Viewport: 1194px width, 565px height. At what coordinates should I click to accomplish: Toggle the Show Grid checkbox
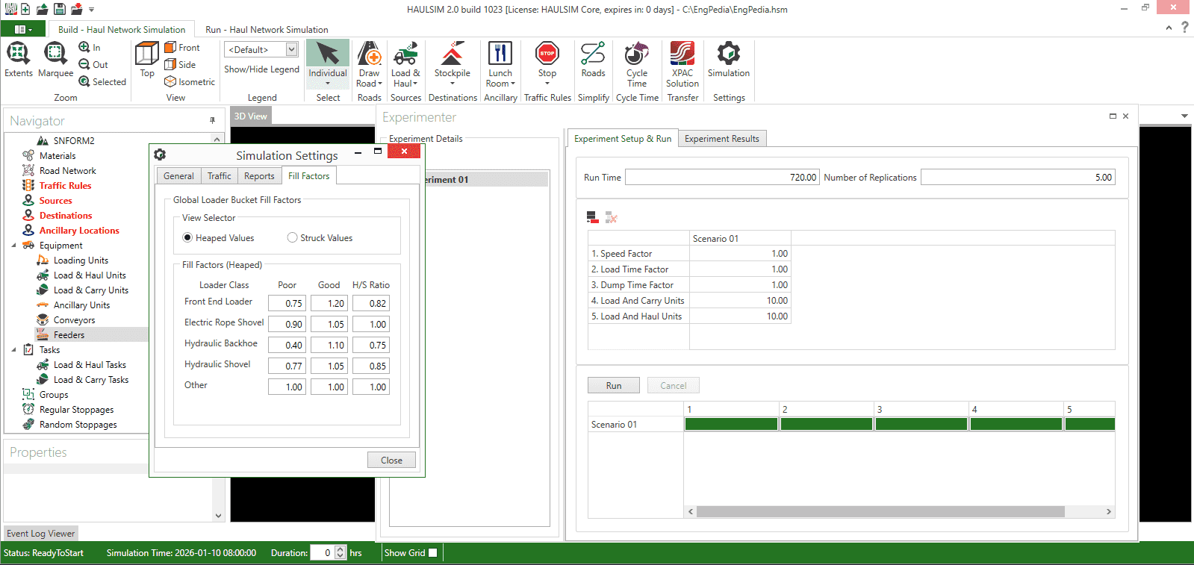[432, 553]
